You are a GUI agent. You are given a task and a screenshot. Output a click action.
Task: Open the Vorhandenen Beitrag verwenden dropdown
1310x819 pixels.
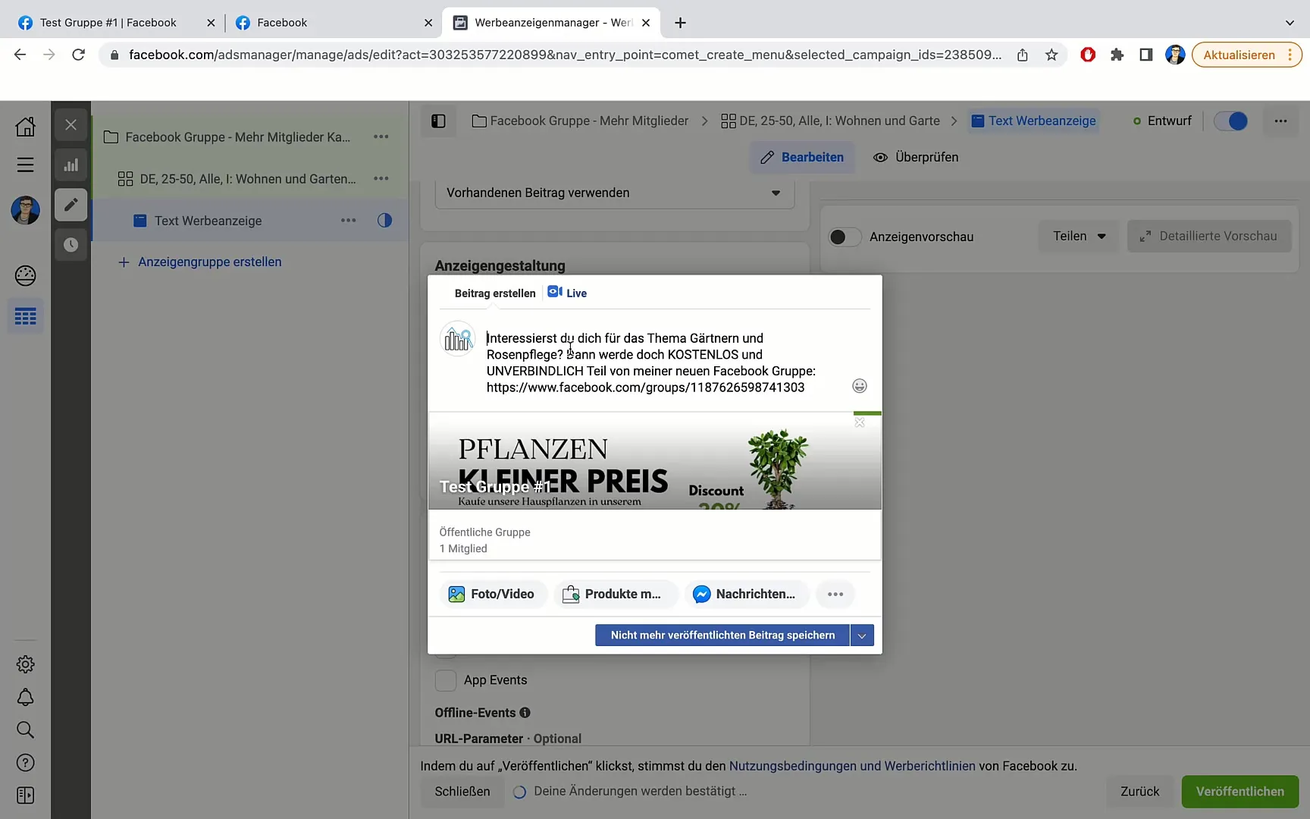click(614, 193)
